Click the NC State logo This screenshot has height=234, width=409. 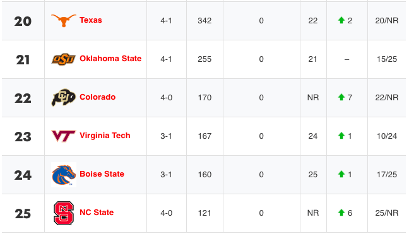click(64, 213)
